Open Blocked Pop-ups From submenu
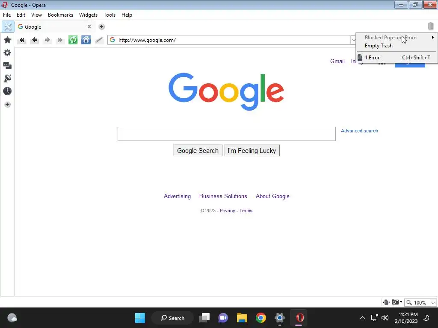The height and width of the screenshot is (328, 438). click(x=397, y=38)
